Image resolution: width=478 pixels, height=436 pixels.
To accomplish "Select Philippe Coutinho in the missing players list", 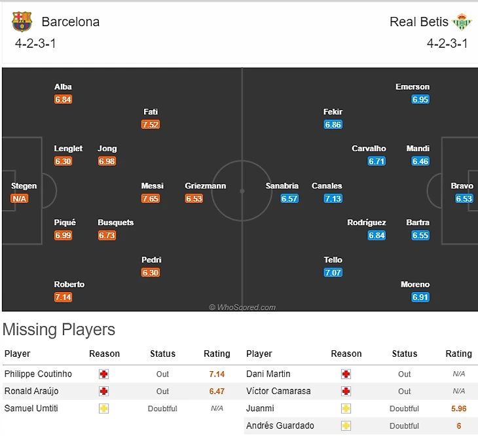I will point(38,374).
